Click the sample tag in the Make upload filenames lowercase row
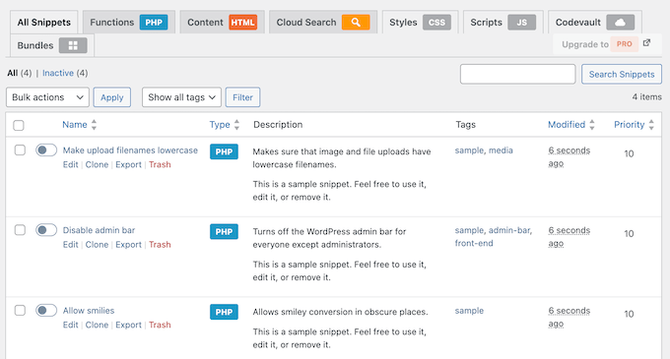The height and width of the screenshot is (359, 670). pos(469,150)
